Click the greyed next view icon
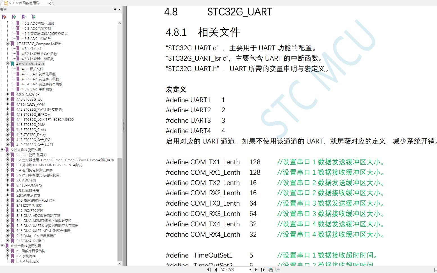This screenshot has height=273, width=437. coord(278,270)
